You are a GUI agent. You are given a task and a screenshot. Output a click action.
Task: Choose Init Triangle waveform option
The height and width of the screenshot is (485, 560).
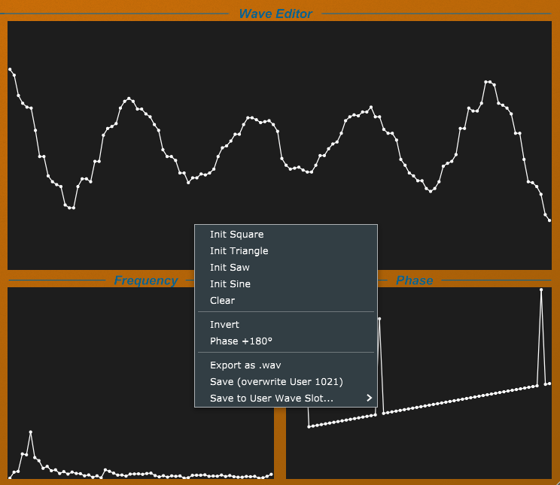tap(239, 251)
